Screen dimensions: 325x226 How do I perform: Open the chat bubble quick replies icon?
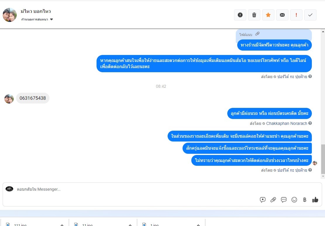[283, 199]
